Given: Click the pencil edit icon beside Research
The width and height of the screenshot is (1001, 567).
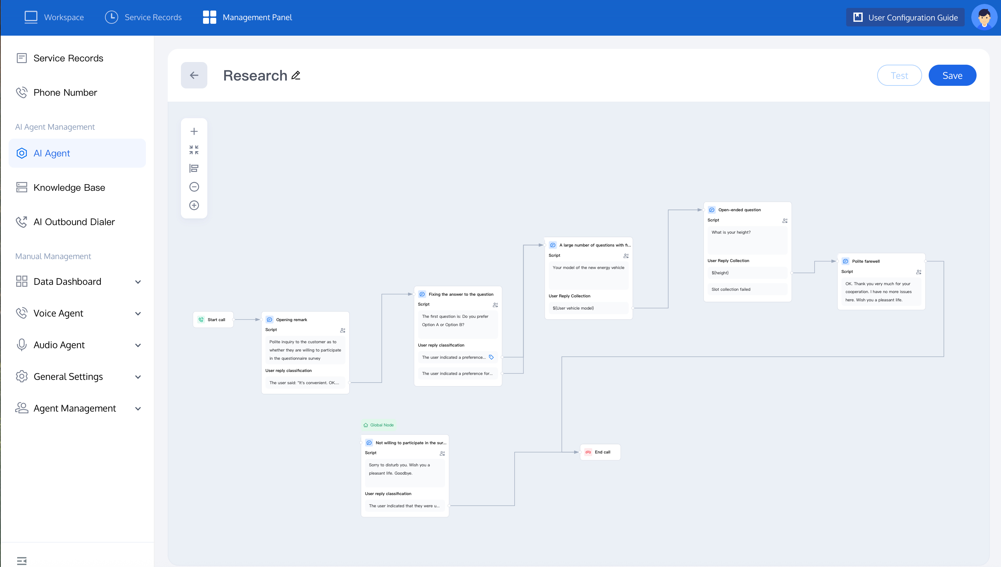Looking at the screenshot, I should click(x=296, y=75).
